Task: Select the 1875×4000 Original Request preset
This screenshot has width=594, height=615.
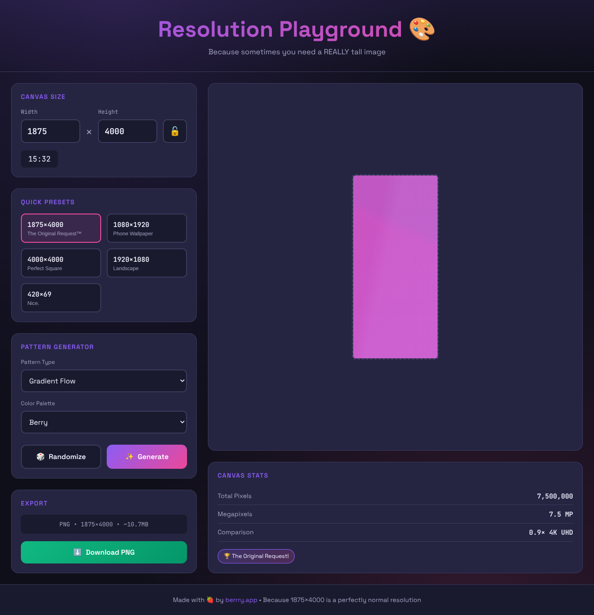Action: coord(61,228)
